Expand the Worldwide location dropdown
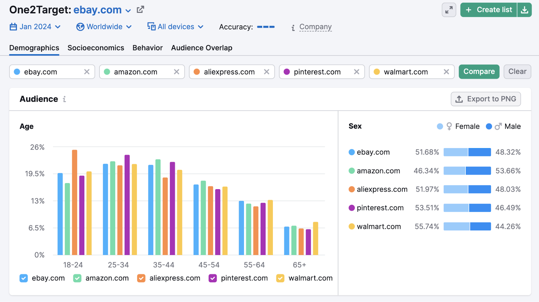 (104, 27)
